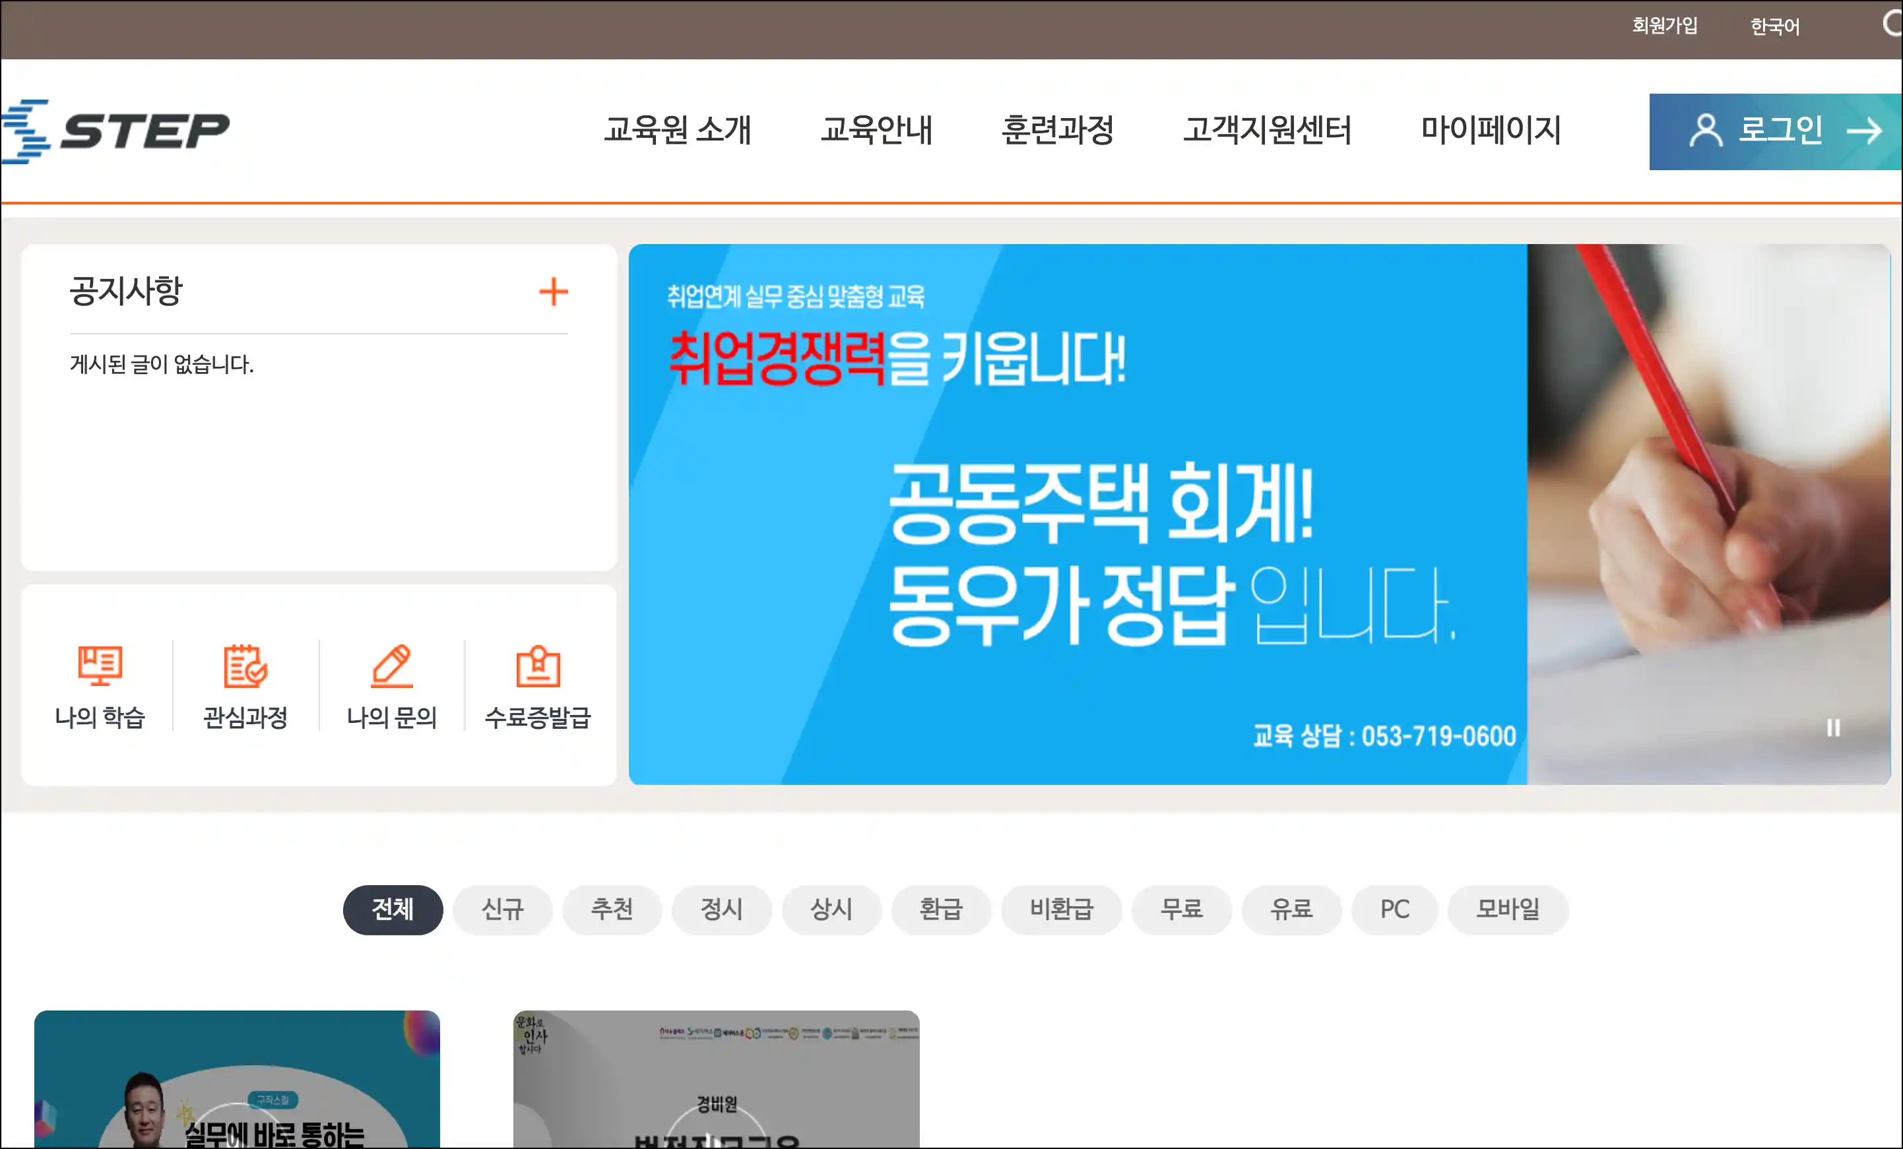The image size is (1903, 1149).
Task: Click the 나의 문의 label
Action: coord(391,718)
